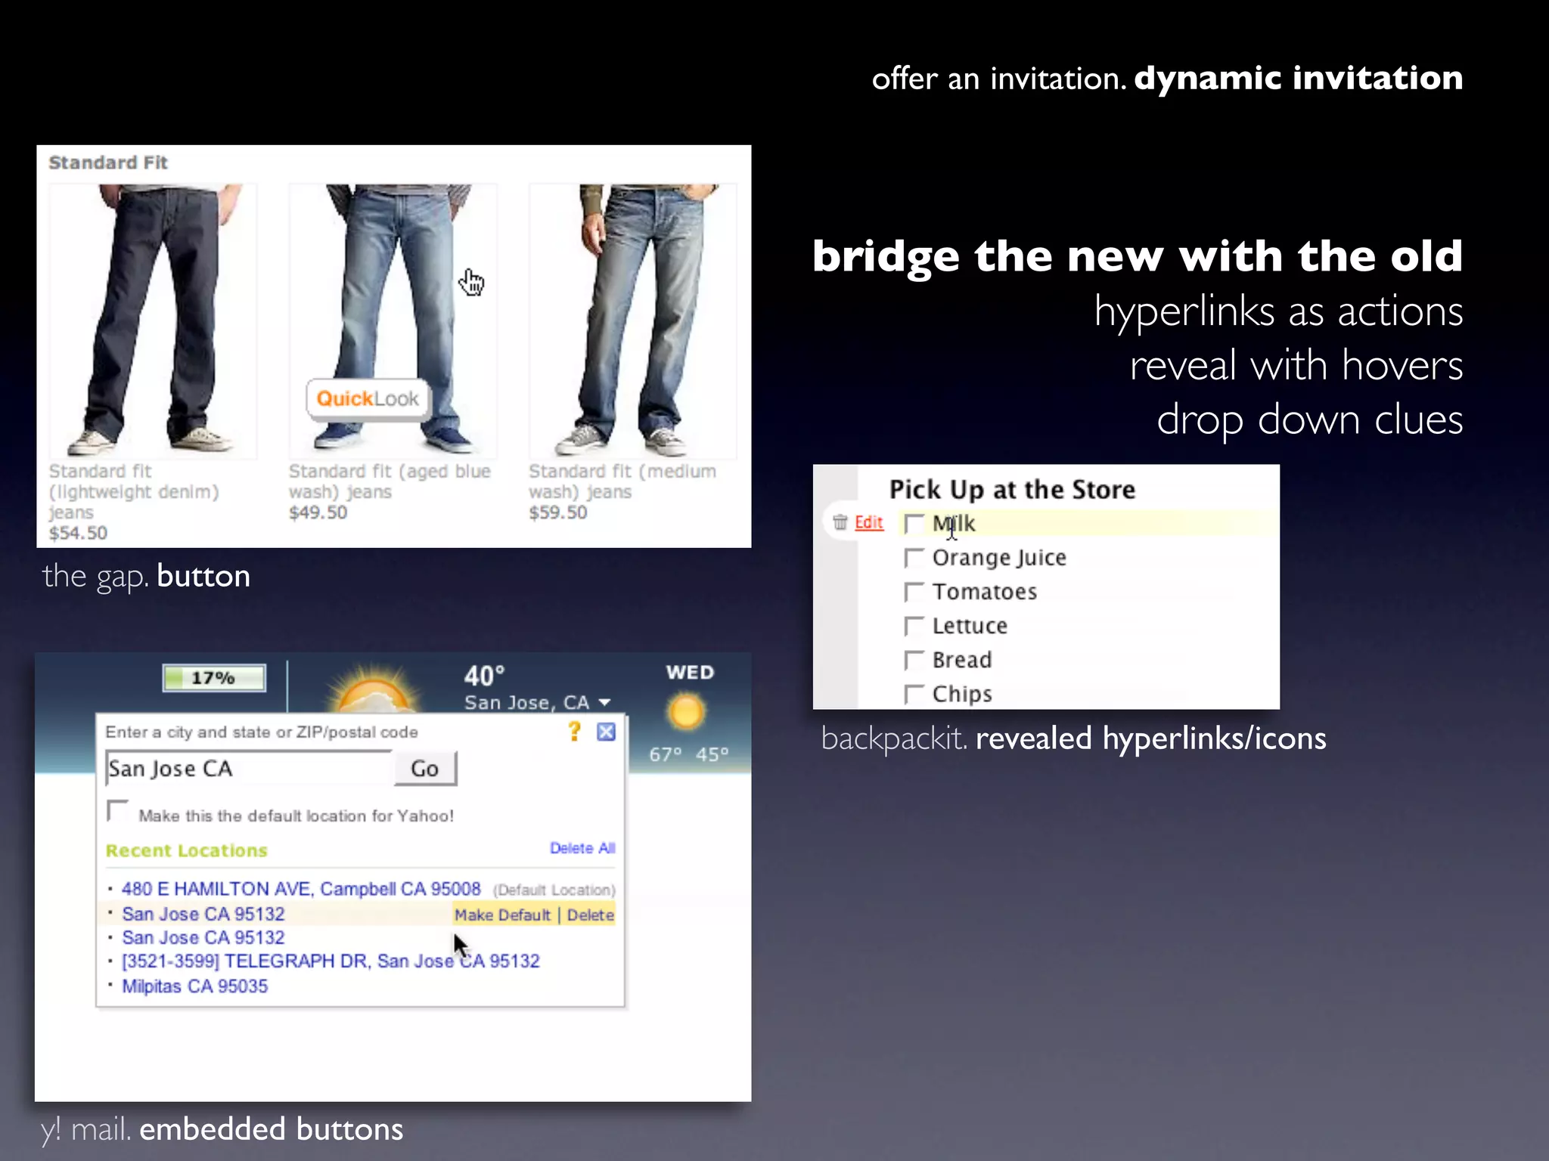The height and width of the screenshot is (1161, 1549).
Task: Select the highlighted San Jose CA 95132 location
Action: [x=203, y=914]
